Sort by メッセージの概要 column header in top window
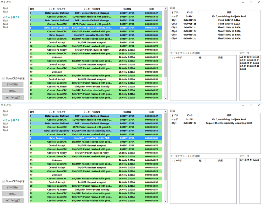The image size is (263, 206). [x=92, y=9]
